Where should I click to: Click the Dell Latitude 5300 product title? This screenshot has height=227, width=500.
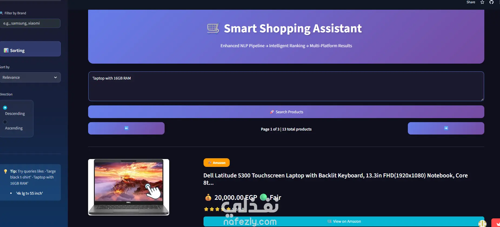click(x=335, y=179)
